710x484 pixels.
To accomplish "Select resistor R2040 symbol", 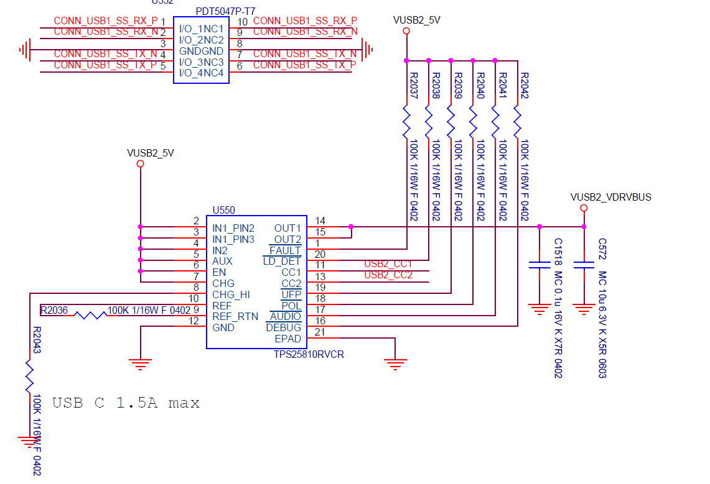I will [473, 122].
